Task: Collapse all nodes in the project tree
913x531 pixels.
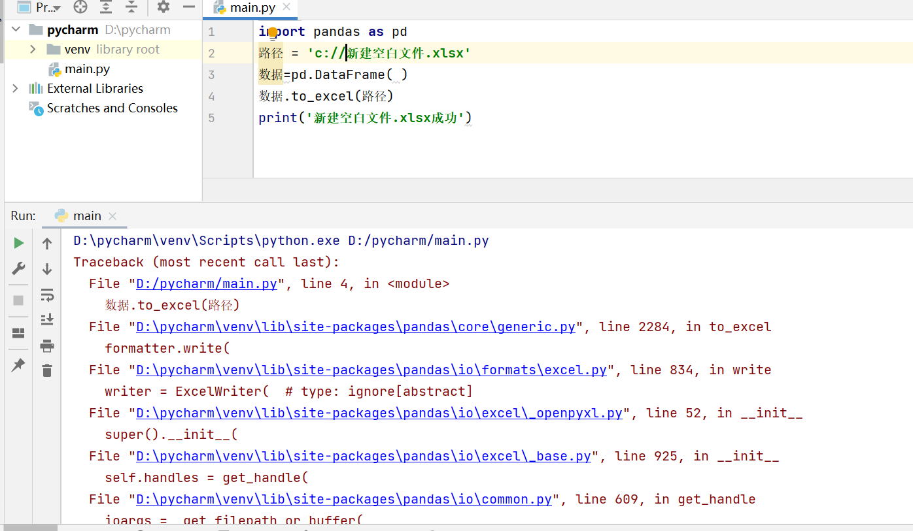Action: click(x=131, y=7)
